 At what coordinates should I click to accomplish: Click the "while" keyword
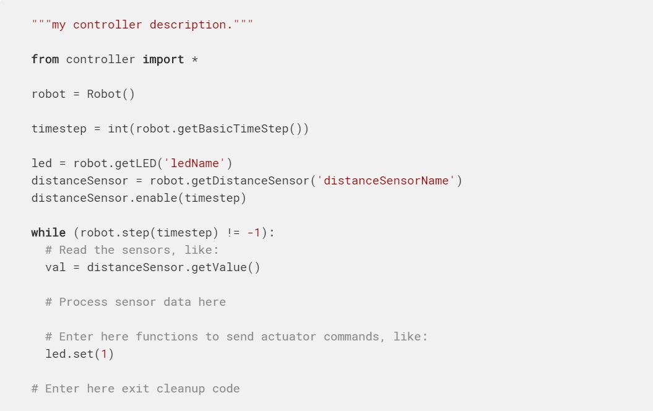pyautogui.click(x=48, y=233)
